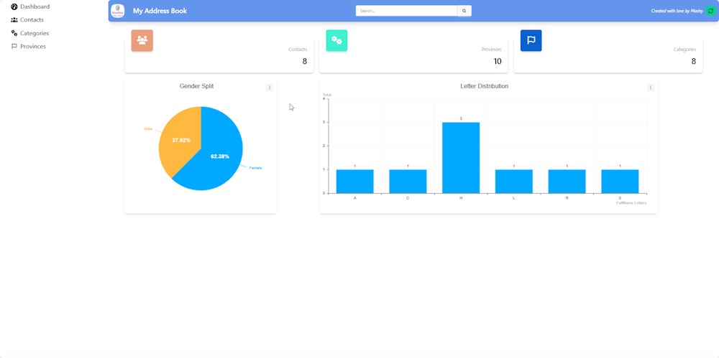Click the Letter Distribution chart title
This screenshot has width=719, height=358.
coord(484,86)
